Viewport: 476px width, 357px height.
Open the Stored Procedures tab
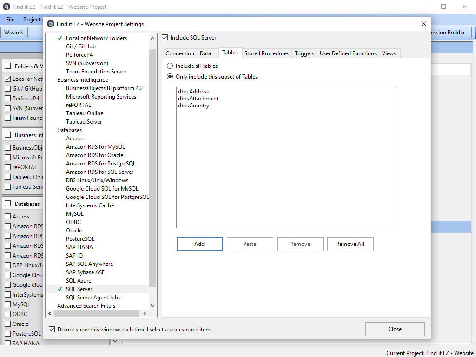(x=266, y=53)
